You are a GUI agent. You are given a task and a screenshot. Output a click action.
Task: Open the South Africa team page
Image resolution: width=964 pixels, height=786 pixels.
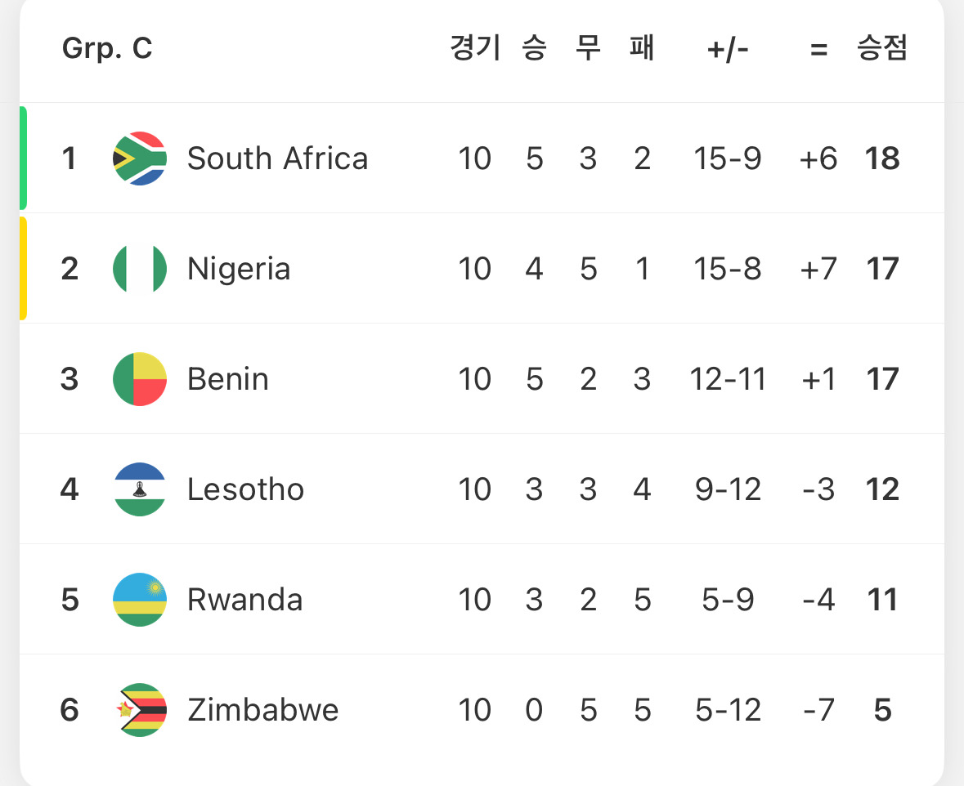coord(277,159)
